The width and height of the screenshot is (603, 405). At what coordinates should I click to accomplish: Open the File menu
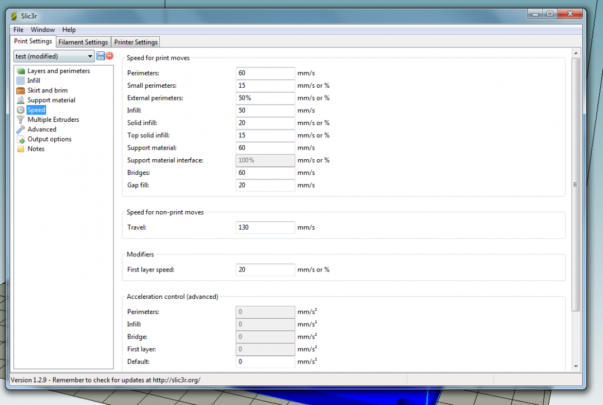tap(18, 30)
